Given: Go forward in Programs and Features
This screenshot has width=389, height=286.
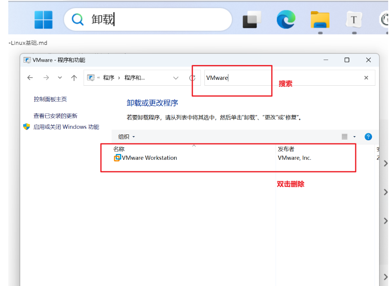Looking at the screenshot, I should pyautogui.click(x=46, y=78).
